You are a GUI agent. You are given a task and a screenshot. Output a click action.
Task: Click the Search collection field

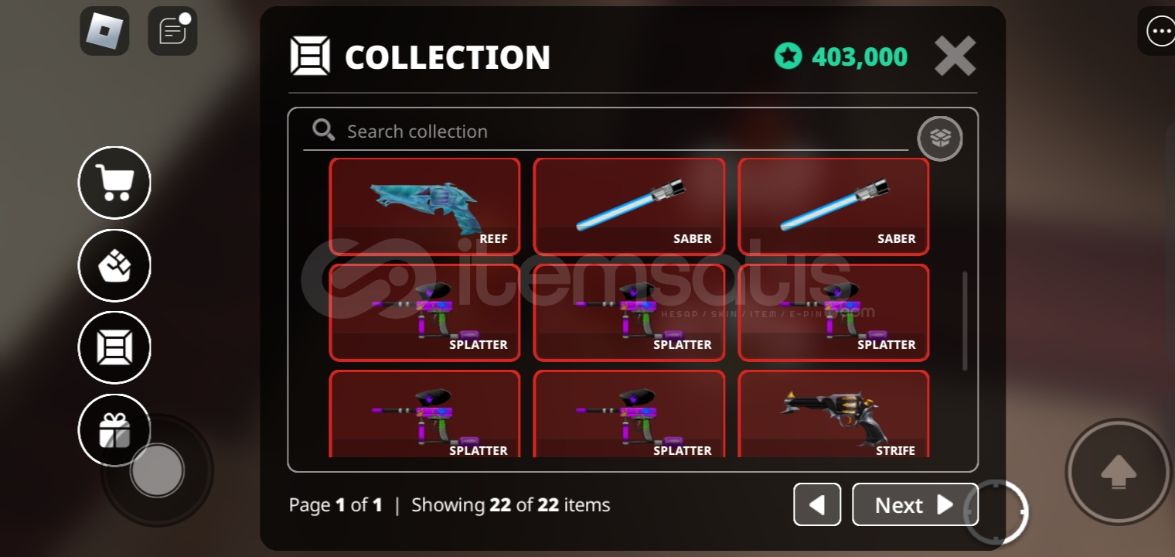(x=605, y=132)
